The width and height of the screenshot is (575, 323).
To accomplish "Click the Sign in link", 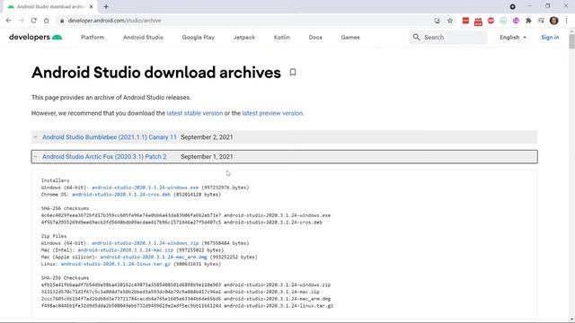I will tap(550, 38).
